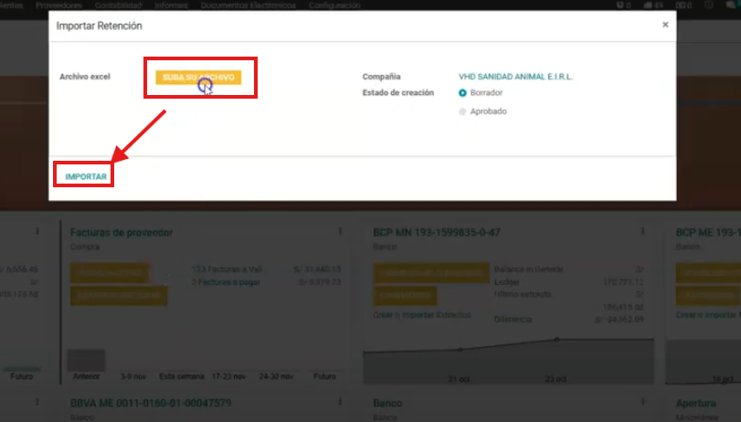Open the Informes menu

[171, 5]
